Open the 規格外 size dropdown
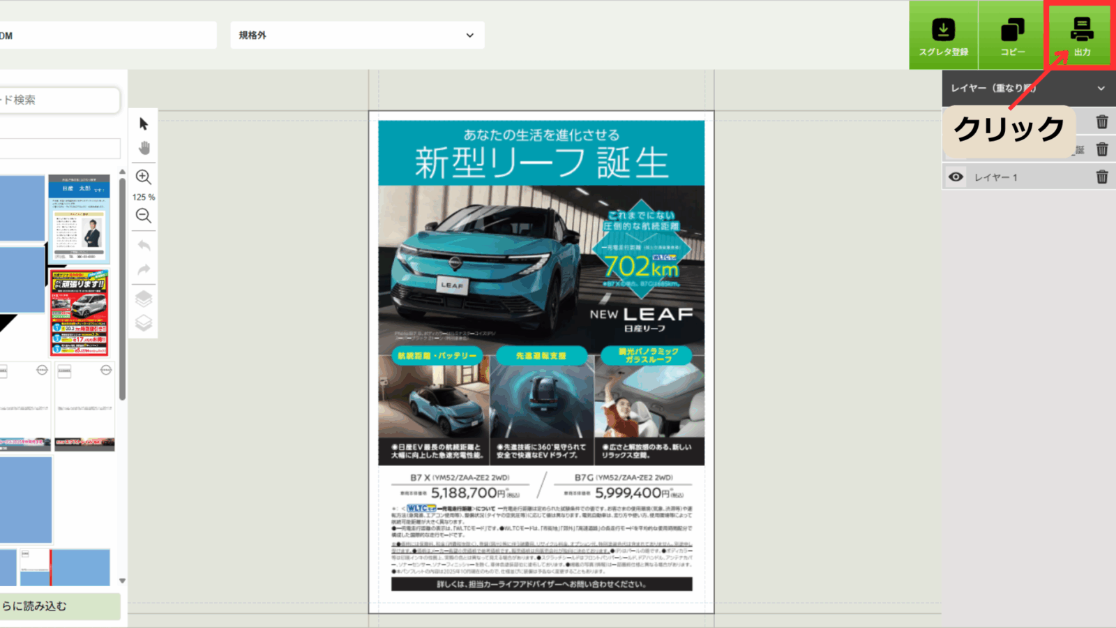 (357, 35)
